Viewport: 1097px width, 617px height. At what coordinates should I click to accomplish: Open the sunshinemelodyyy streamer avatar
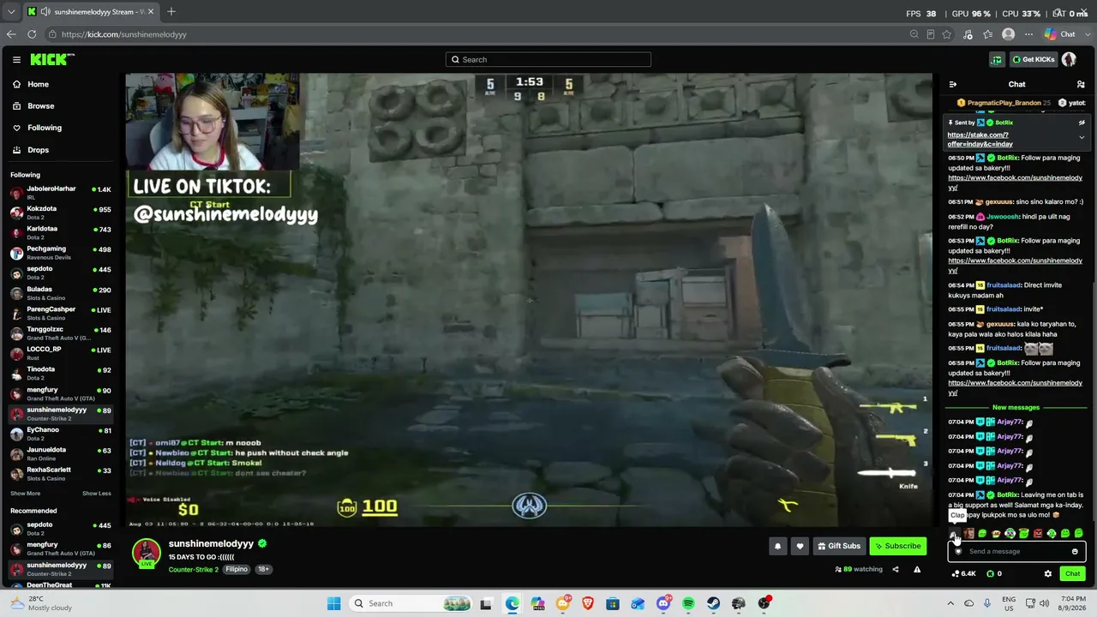click(x=146, y=553)
